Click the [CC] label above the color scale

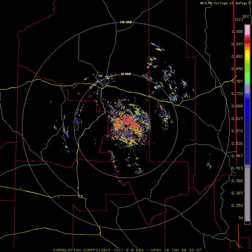(239, 19)
